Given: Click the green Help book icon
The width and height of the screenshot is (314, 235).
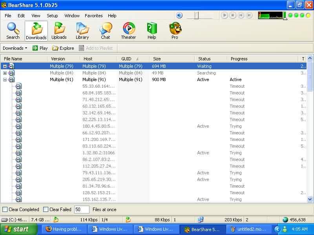Looking at the screenshot, I should [x=152, y=29].
